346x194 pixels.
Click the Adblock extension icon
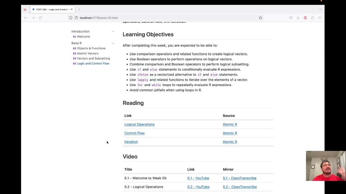click(305, 18)
